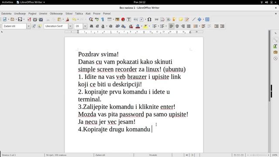Save the document with the floppy icon
The image size is (279, 157).
pyautogui.click(x=20, y=19)
